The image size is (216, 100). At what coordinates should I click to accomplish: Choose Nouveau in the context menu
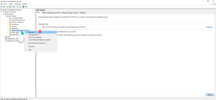(x=41, y=32)
